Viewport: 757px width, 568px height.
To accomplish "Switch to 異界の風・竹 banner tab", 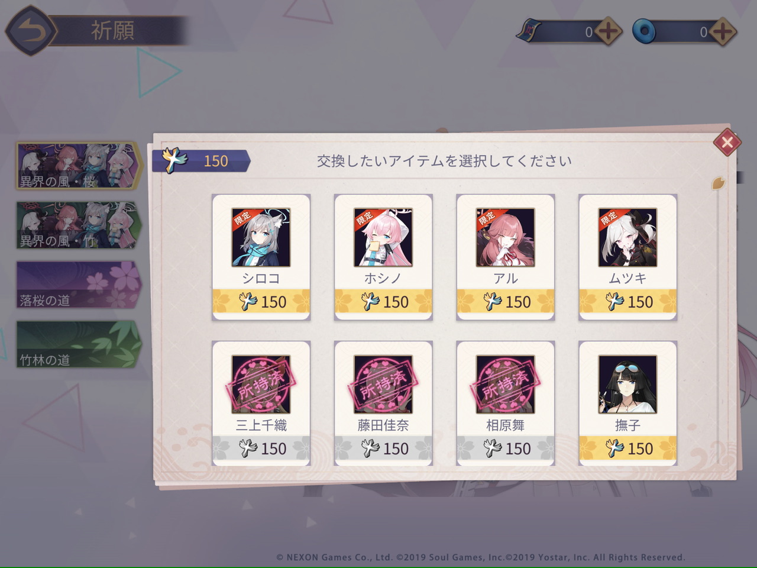I will (x=78, y=225).
